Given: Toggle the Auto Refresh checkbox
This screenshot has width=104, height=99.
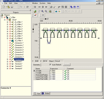Looking at the screenshot, I should pyautogui.click(x=50, y=65).
